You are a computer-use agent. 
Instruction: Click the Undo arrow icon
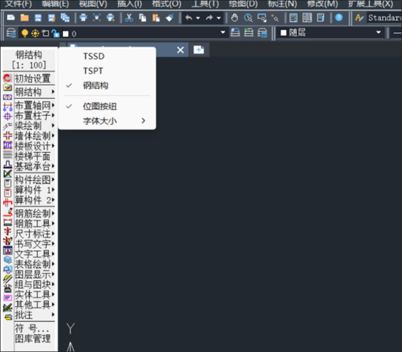point(189,18)
